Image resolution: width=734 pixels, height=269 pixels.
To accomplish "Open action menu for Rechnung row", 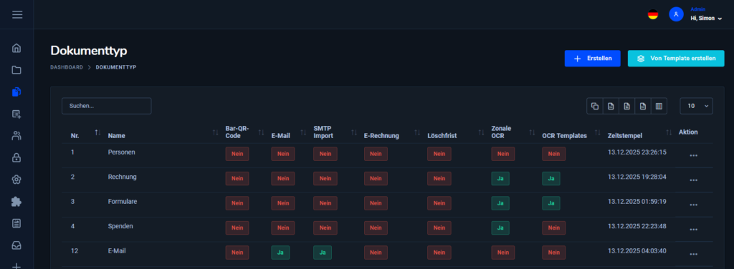I will coord(694,180).
